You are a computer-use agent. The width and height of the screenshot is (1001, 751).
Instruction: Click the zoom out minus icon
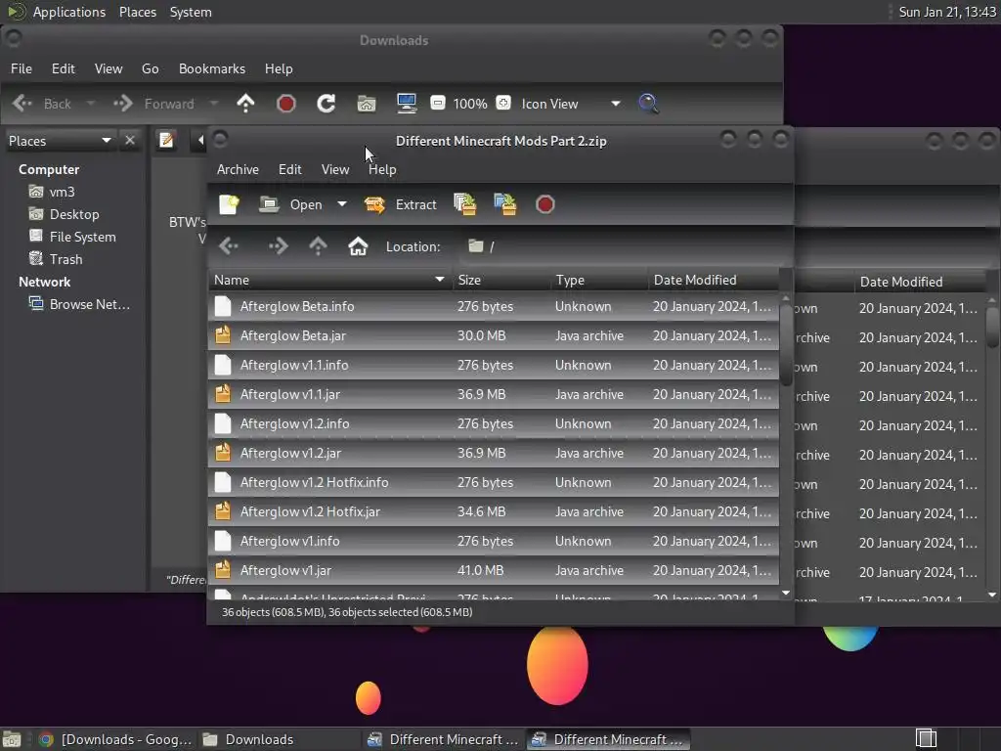[438, 103]
